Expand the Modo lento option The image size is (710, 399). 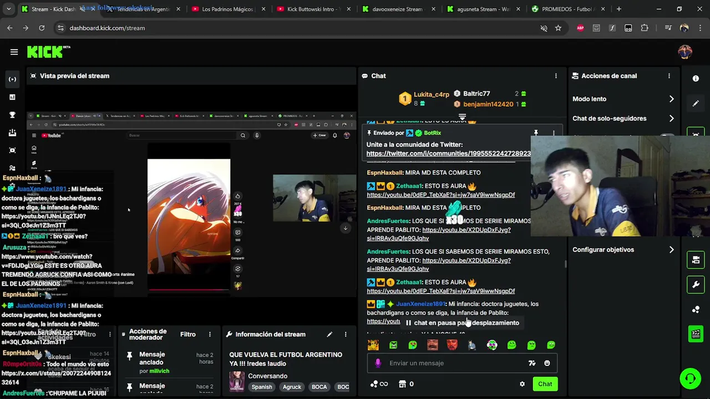(623, 99)
